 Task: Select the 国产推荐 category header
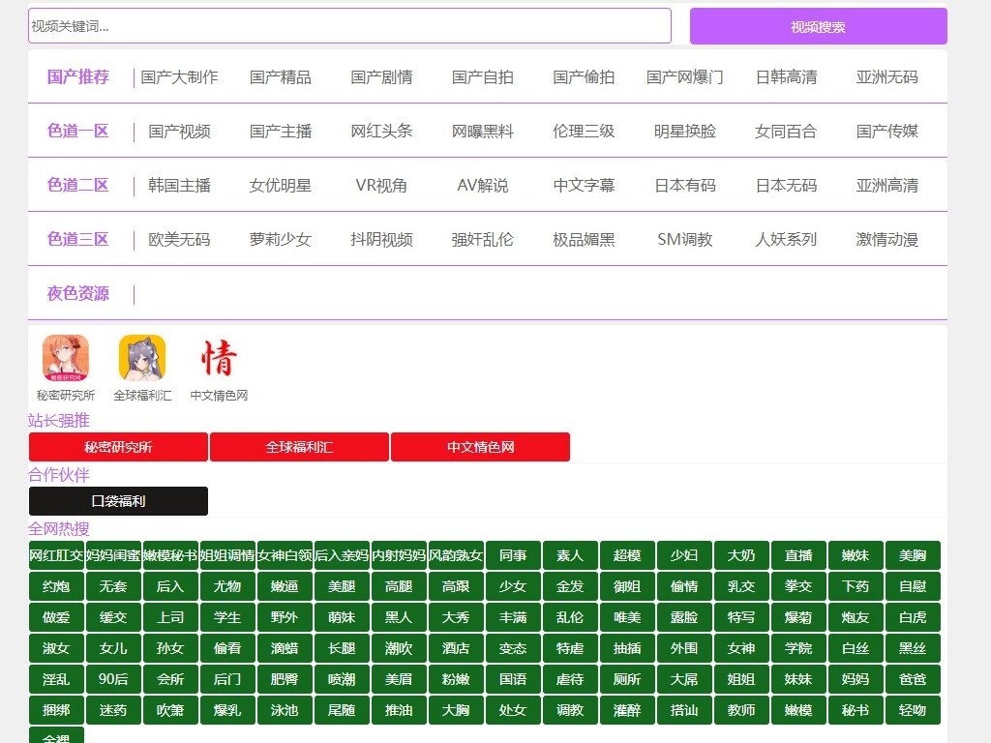[x=78, y=76]
